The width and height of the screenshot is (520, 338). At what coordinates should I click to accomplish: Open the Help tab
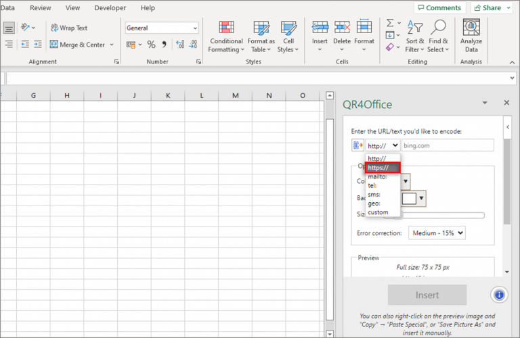tap(148, 8)
